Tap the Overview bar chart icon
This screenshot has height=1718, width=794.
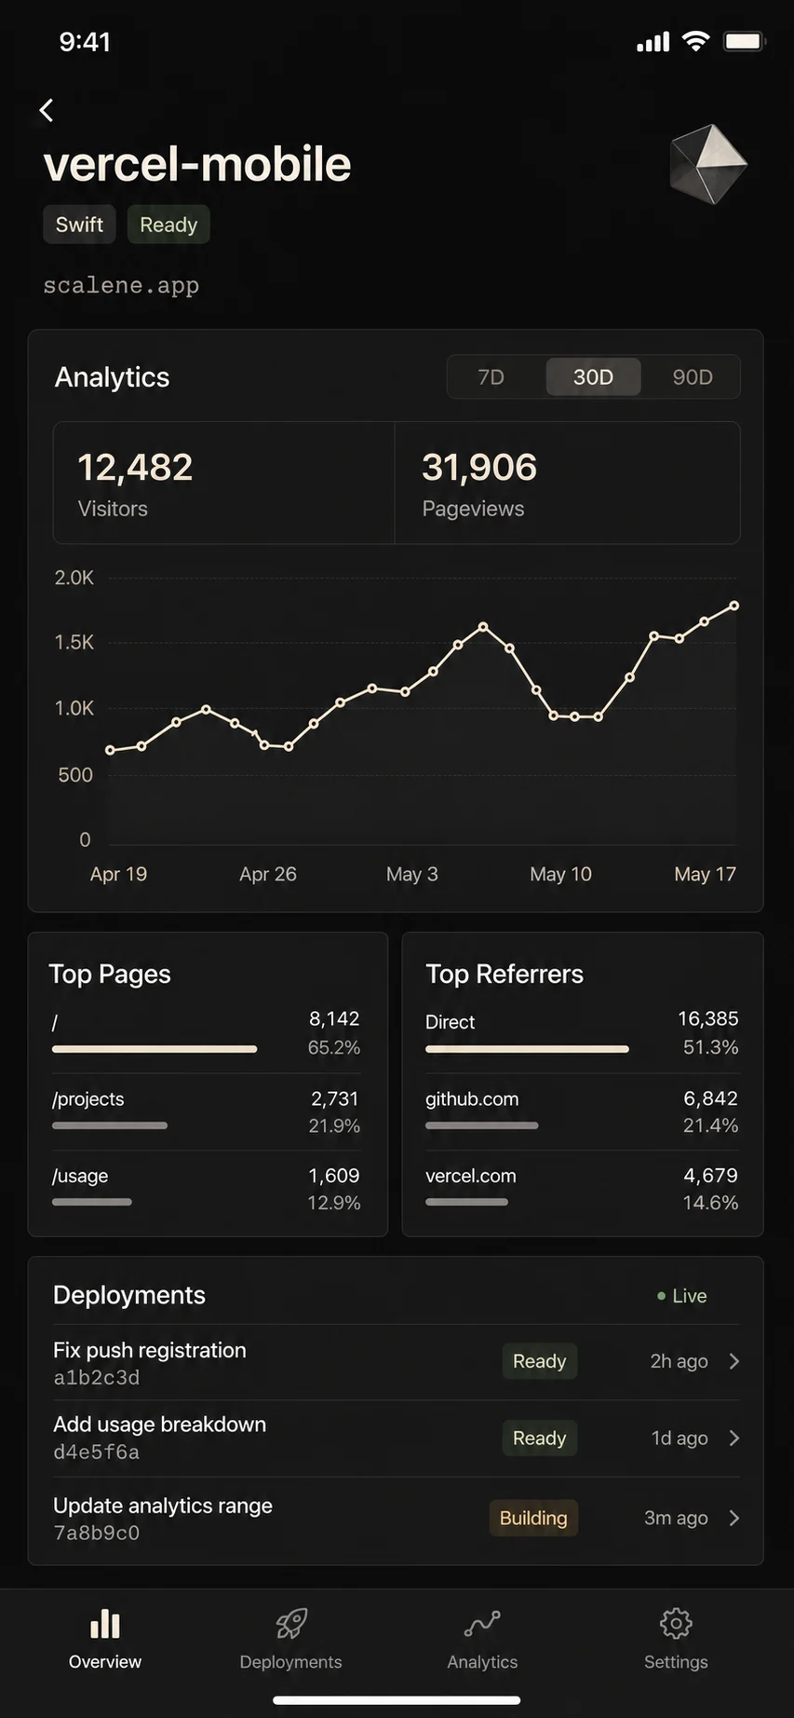(x=105, y=1624)
